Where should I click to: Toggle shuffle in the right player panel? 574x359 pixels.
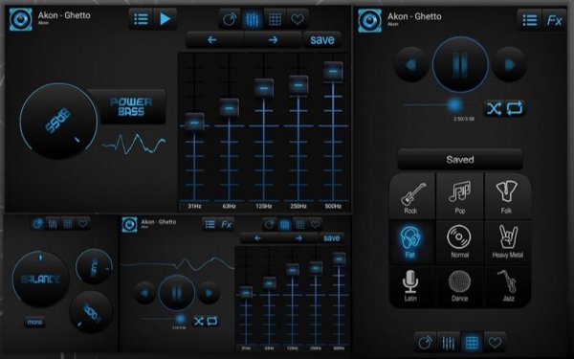pyautogui.click(x=494, y=108)
